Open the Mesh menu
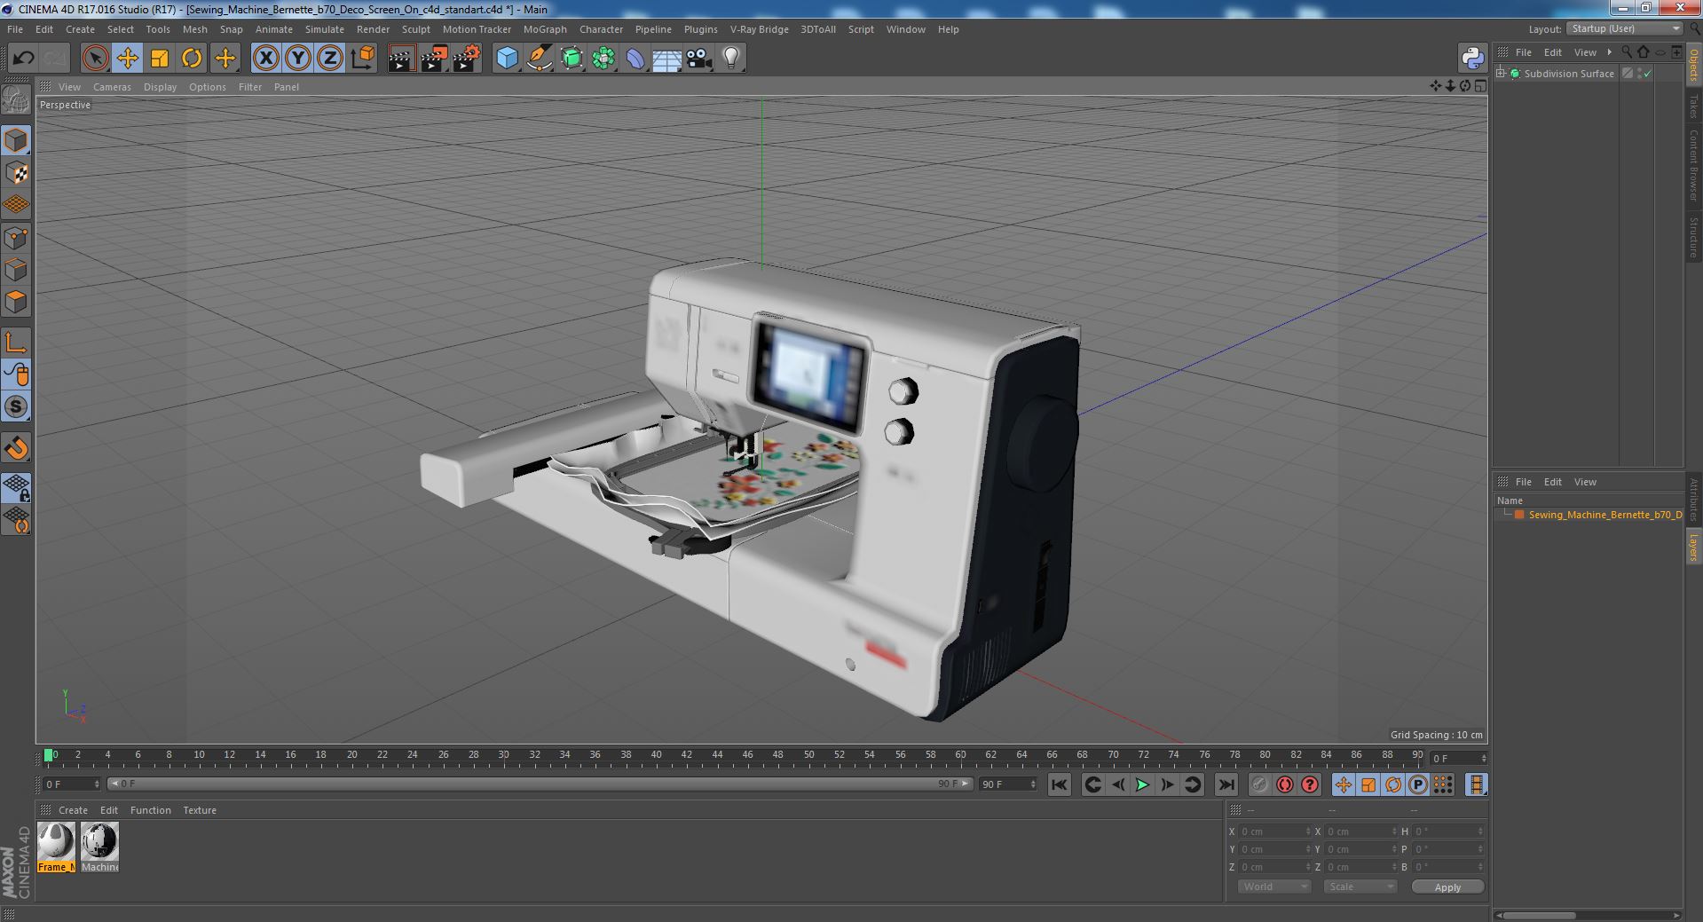 click(x=194, y=29)
